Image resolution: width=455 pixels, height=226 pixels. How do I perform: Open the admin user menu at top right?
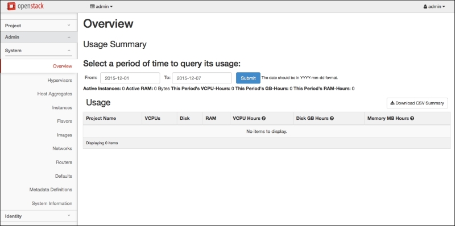click(x=434, y=6)
